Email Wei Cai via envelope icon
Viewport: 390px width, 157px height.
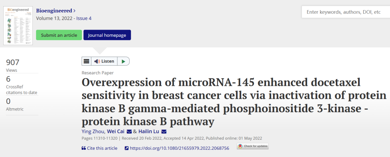tap(129, 131)
